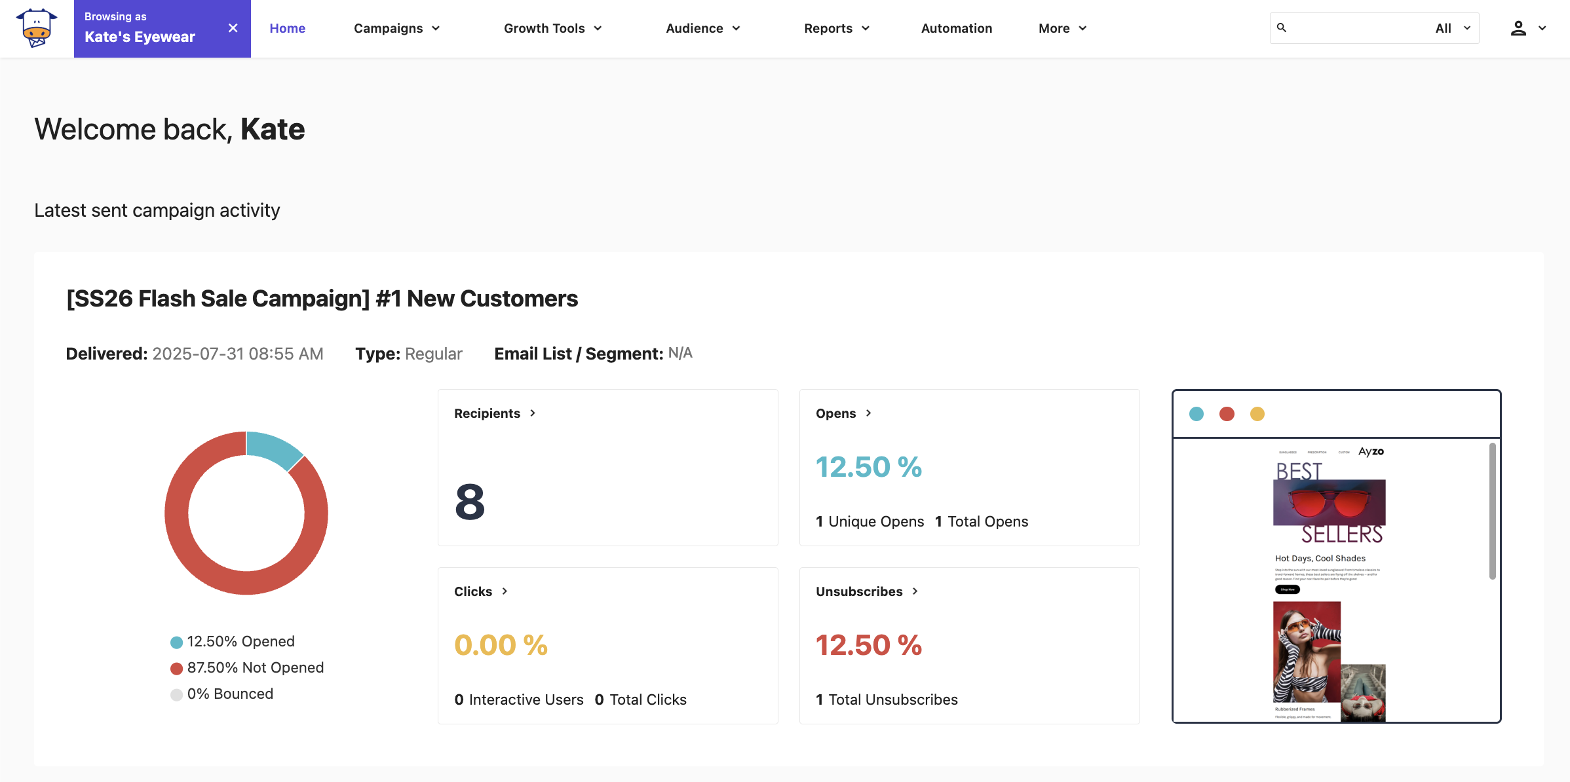Click the search magnifier icon
1570x782 pixels.
(1282, 28)
